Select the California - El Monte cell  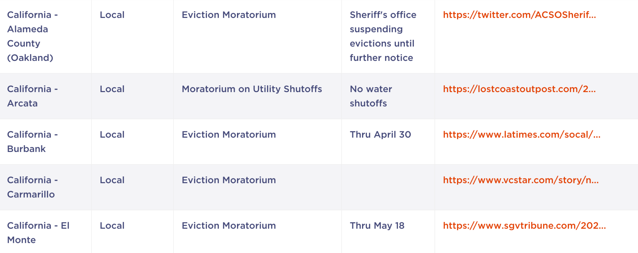tap(46, 232)
